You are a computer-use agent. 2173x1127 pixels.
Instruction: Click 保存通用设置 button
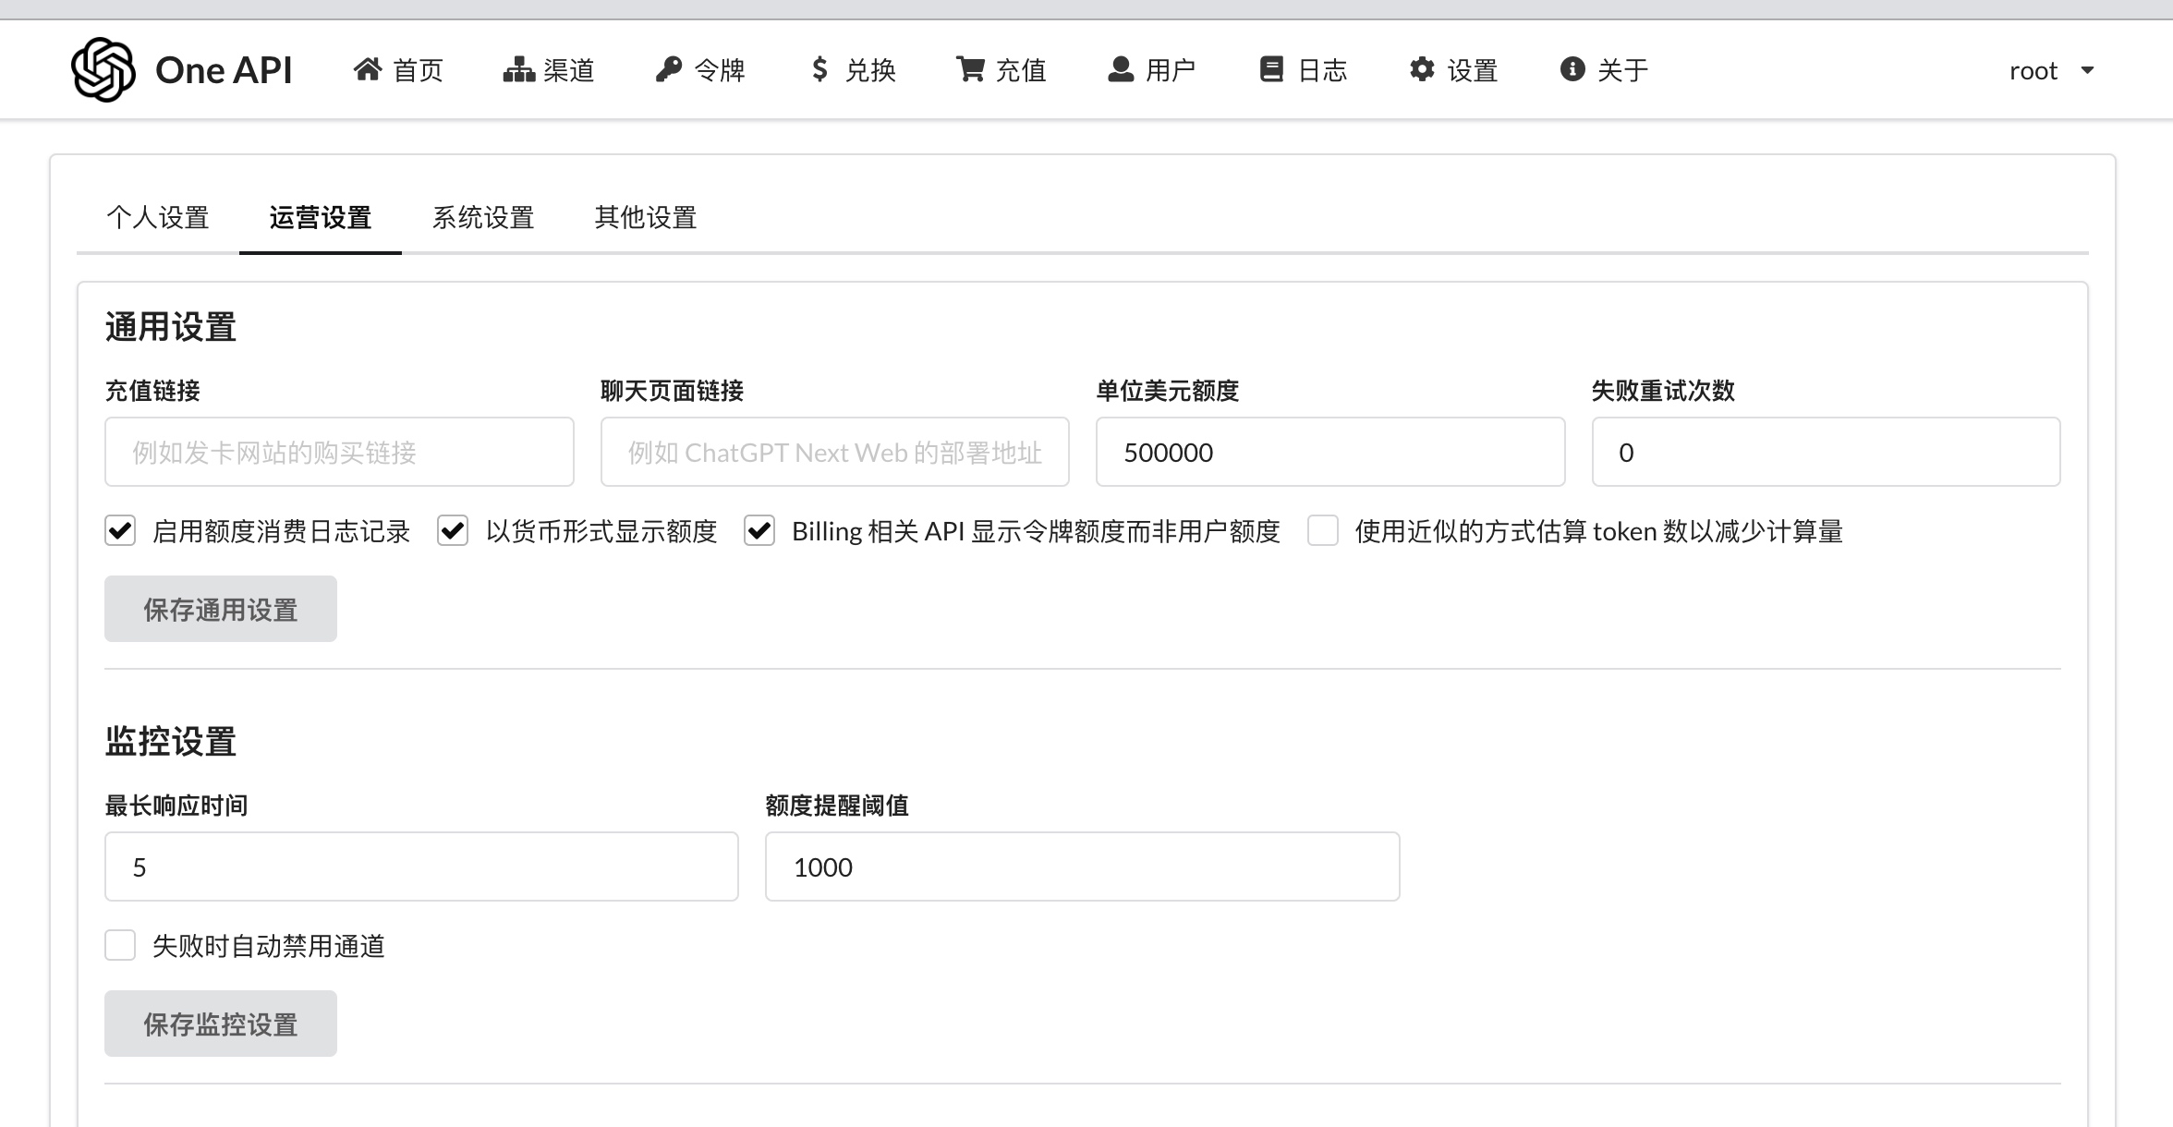(x=221, y=609)
